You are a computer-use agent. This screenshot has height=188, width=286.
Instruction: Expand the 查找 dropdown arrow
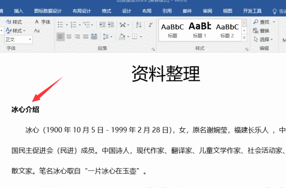274,22
